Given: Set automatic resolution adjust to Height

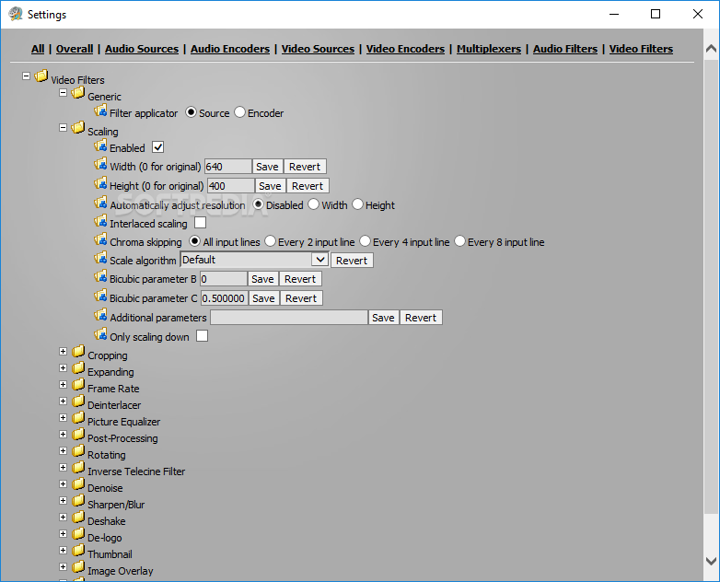Looking at the screenshot, I should click(358, 204).
